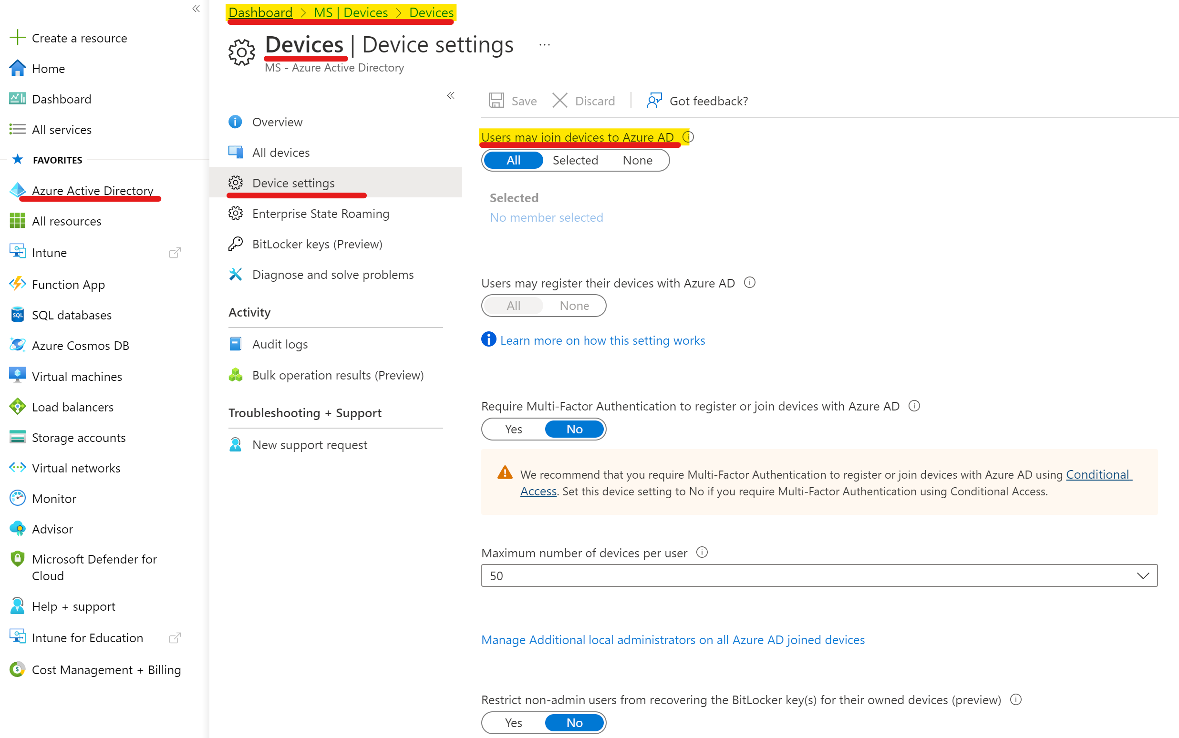Click info icon beside Maximum number of devices
This screenshot has width=1179, height=738.
pos(702,552)
